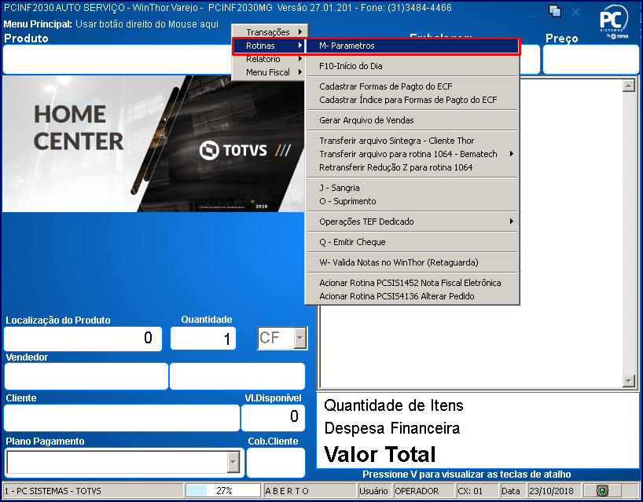643x502 pixels.
Task: Open the Relatorio submenu
Action: pyautogui.click(x=269, y=59)
